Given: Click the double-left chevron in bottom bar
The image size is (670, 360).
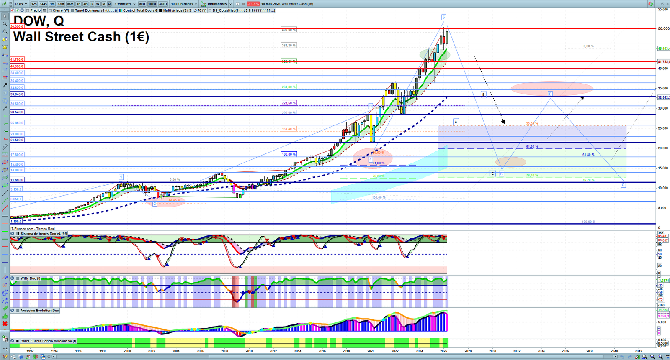Looking at the screenshot, I should click(49, 357).
